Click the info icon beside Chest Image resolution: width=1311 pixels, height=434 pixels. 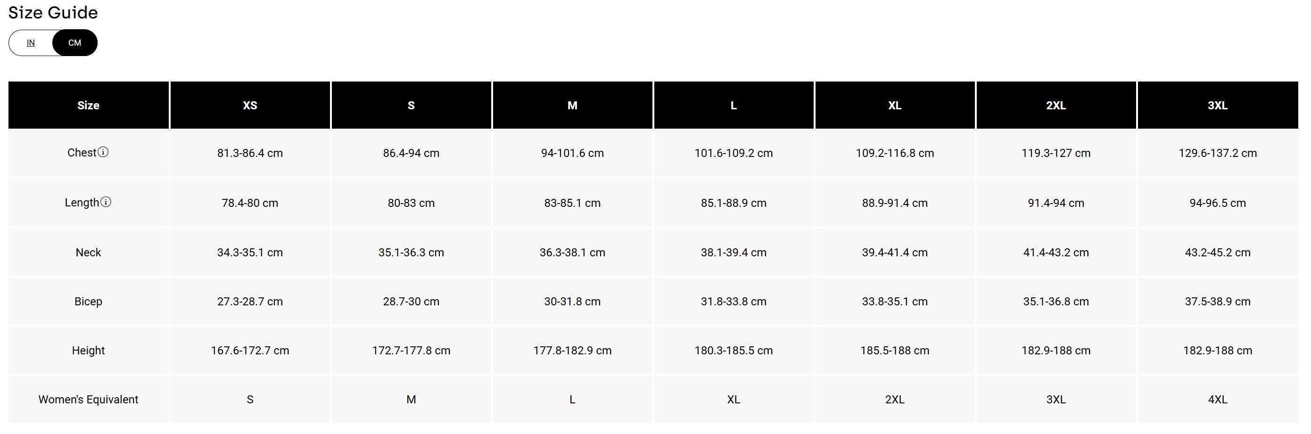103,152
